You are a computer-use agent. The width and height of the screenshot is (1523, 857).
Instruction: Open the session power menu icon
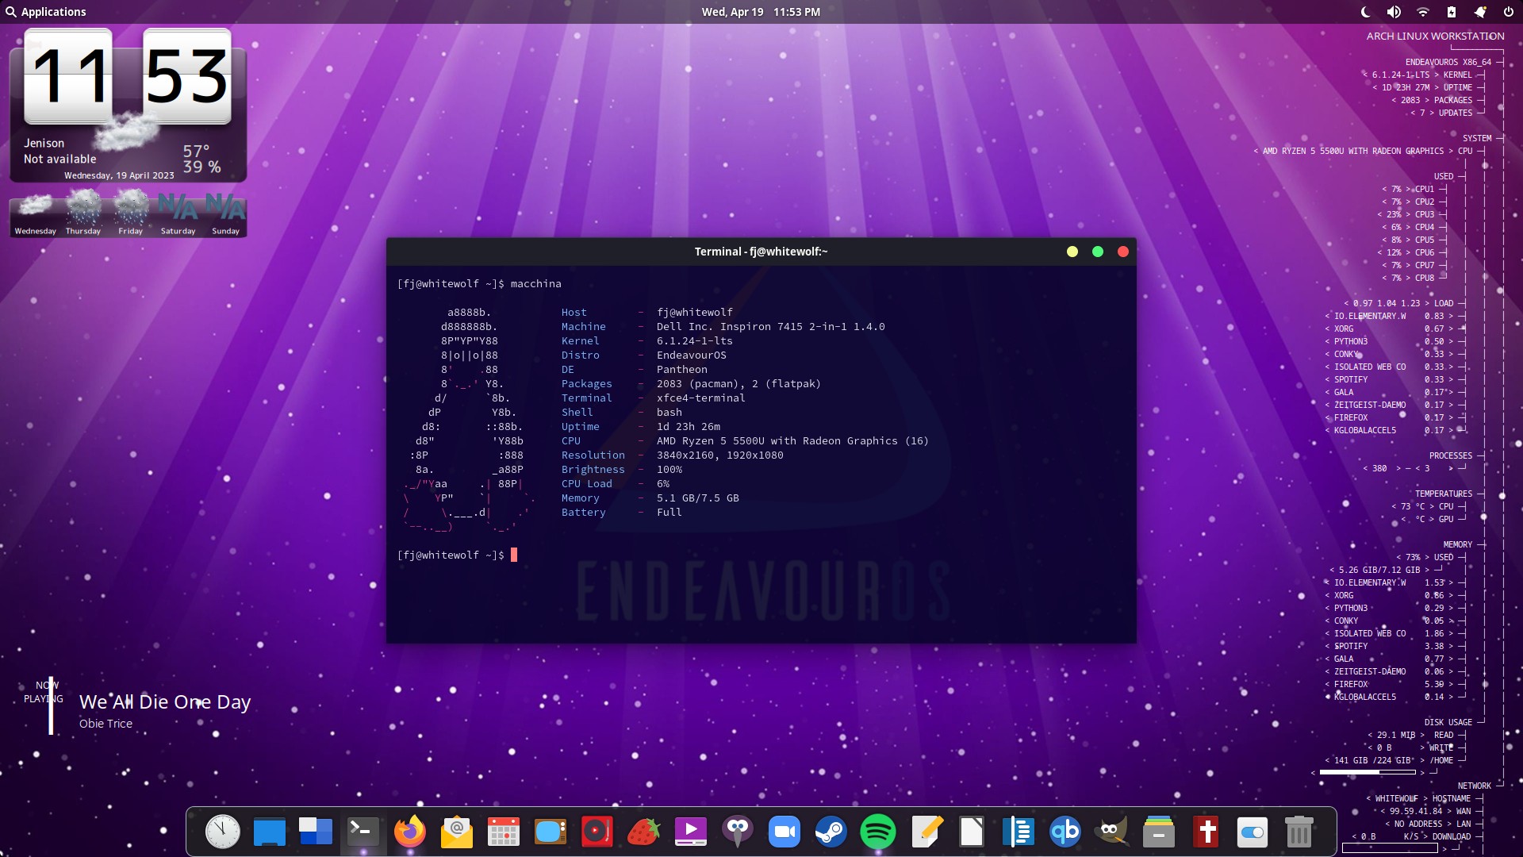pyautogui.click(x=1508, y=12)
